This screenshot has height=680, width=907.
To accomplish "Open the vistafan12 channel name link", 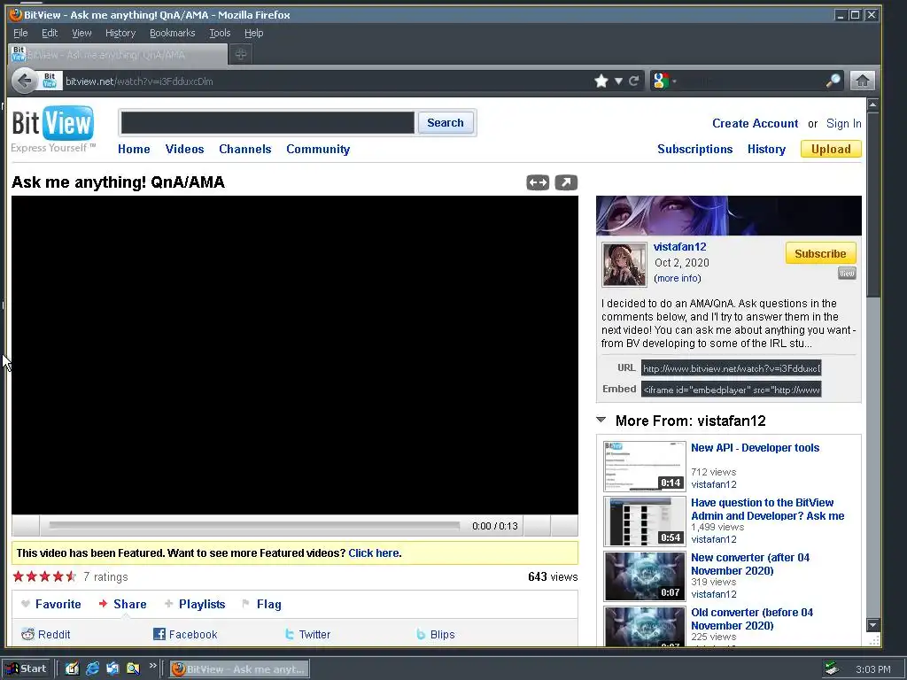I will (679, 247).
